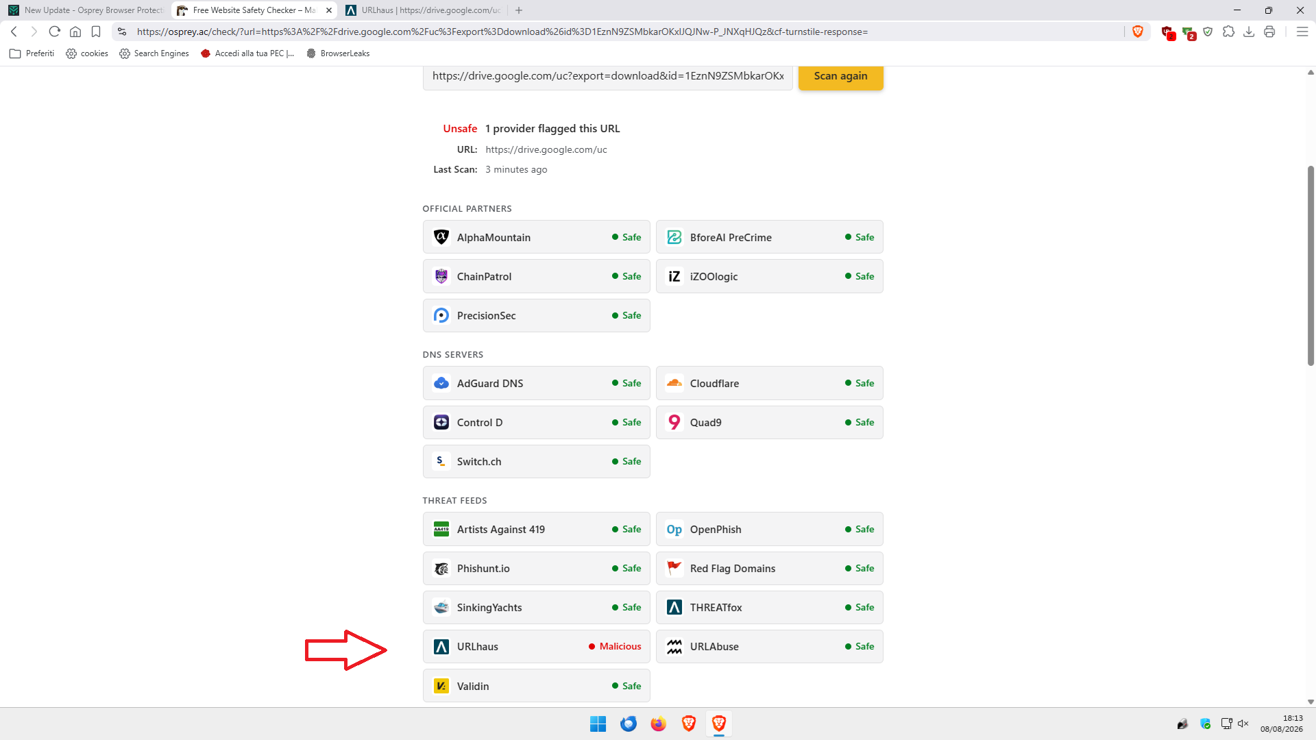Click the DNS SERVERS section heading
The image size is (1316, 740).
pos(452,354)
